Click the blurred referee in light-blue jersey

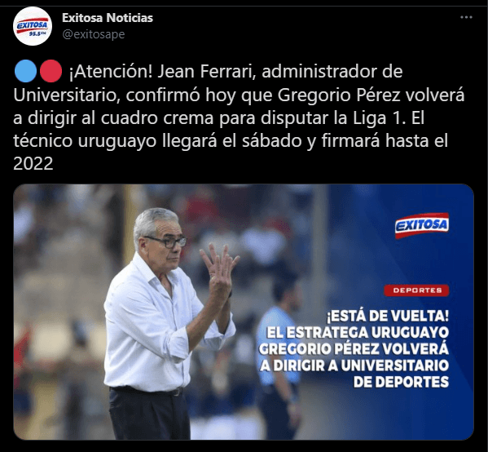coord(280,358)
